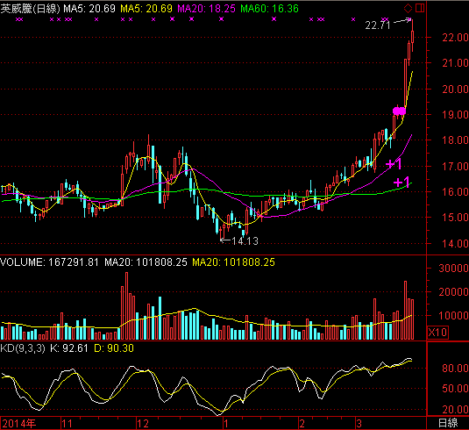469x430 pixels.
Task: Click the month 1 label on the time axis
Action: pyautogui.click(x=226, y=424)
